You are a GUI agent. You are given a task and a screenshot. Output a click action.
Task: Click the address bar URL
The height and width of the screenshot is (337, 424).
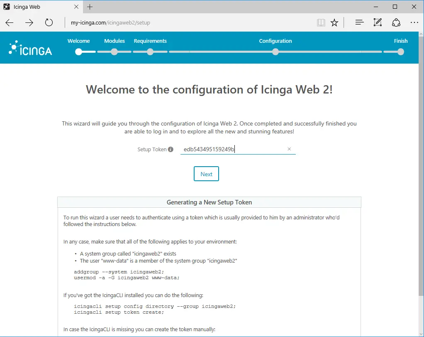point(110,23)
